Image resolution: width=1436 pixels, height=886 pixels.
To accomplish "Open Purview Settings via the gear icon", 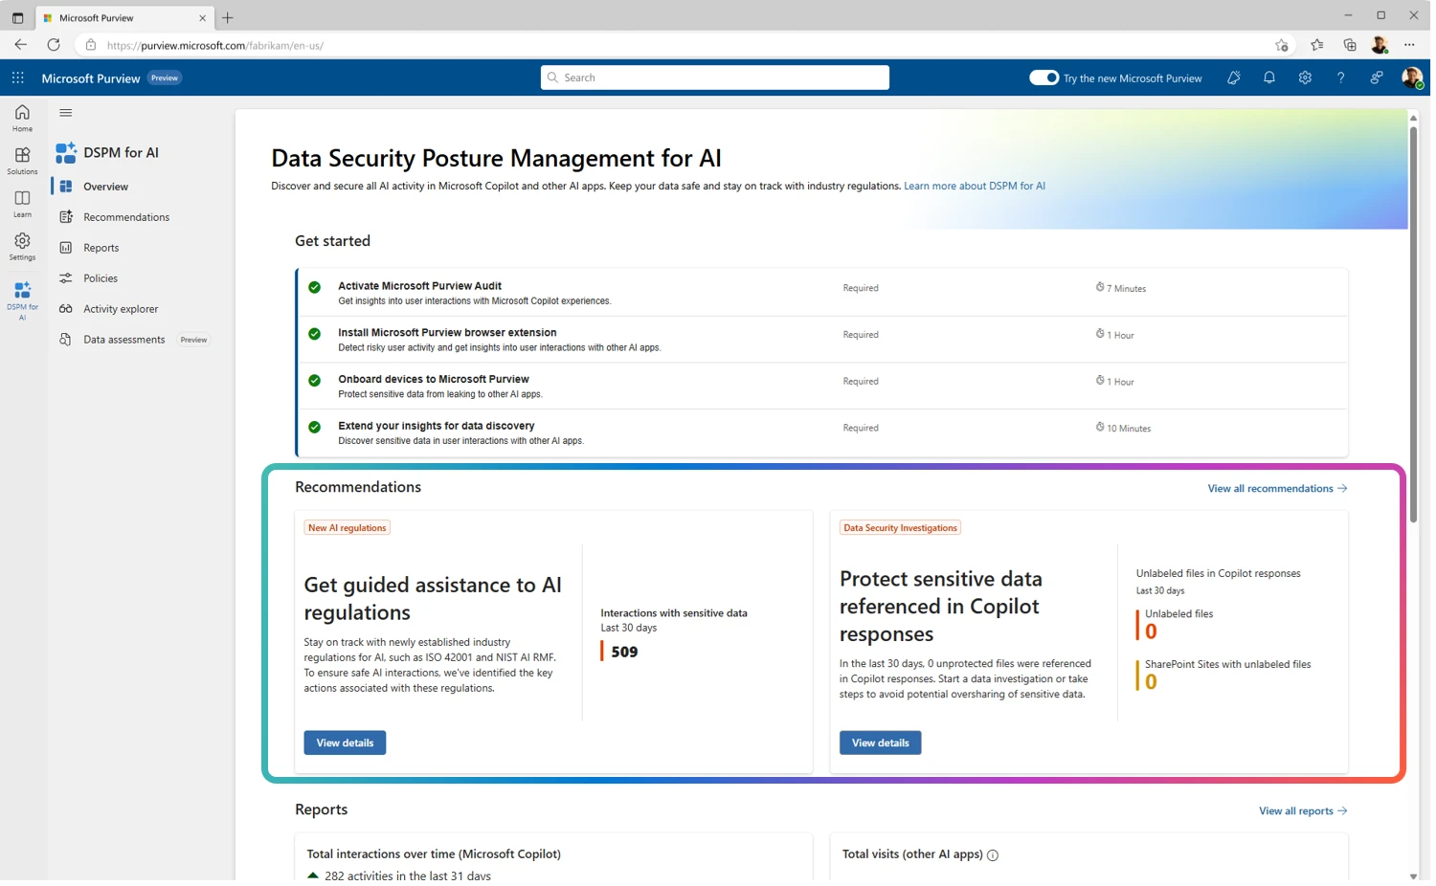I will click(1305, 78).
